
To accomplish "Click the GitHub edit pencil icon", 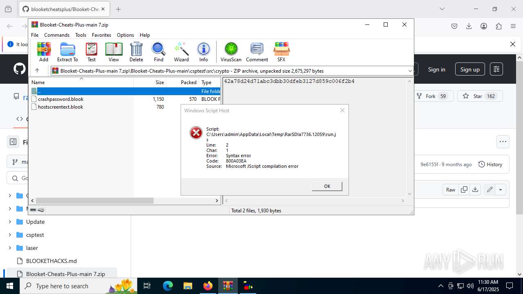I will point(489,189).
